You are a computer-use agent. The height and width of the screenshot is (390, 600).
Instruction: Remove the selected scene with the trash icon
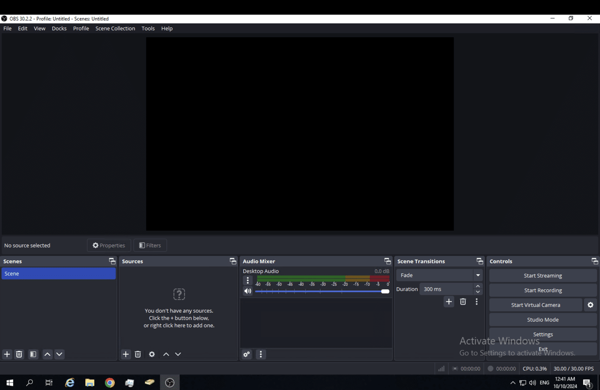click(19, 354)
